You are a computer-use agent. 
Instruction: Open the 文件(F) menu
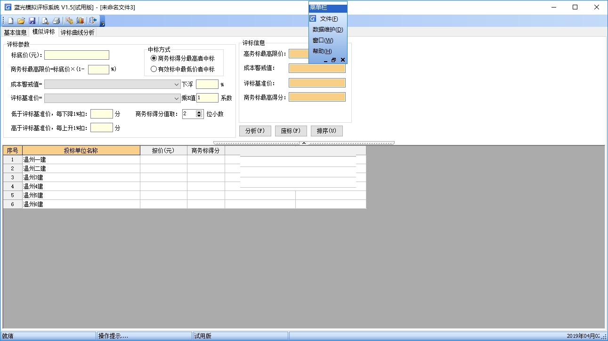pyautogui.click(x=329, y=19)
